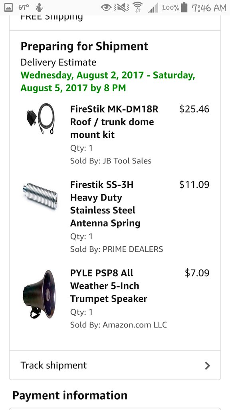Select Firestik SS-3H Heavy Duty spring title
The height and width of the screenshot is (410, 230).
(x=105, y=204)
